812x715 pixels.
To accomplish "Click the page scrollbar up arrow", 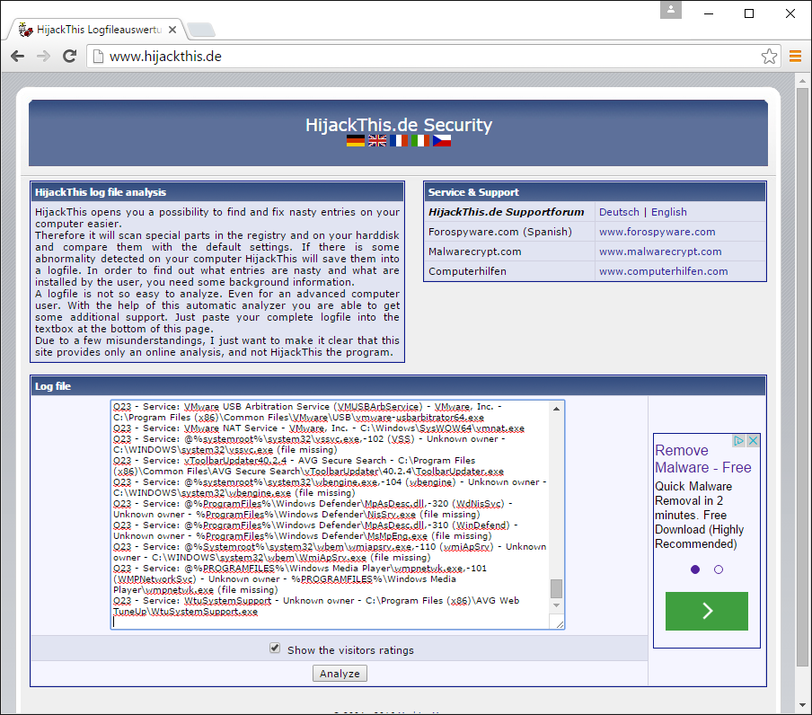I will pos(802,81).
